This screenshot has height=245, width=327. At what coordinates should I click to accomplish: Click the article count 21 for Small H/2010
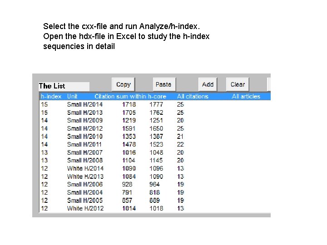coord(180,137)
